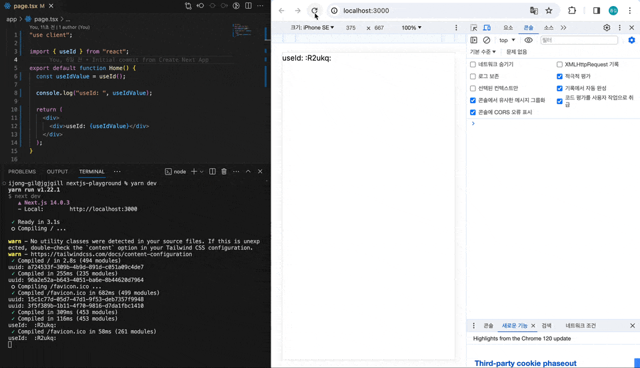Toggle the device toolbar in DevTools
The height and width of the screenshot is (368, 640).
[x=487, y=28]
